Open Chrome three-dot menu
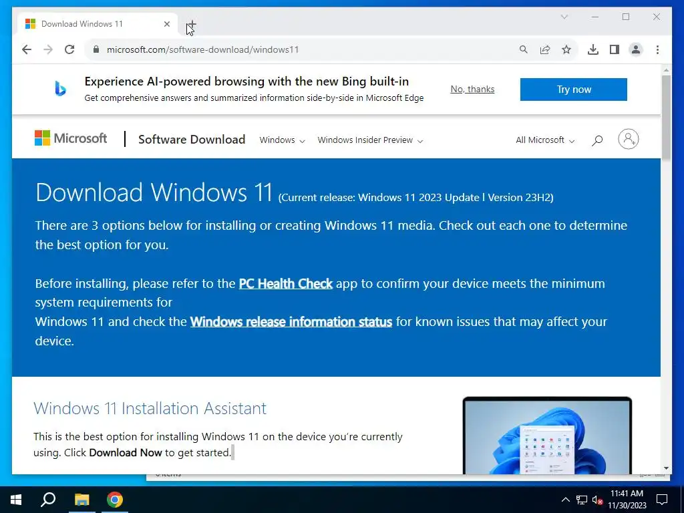 click(657, 49)
